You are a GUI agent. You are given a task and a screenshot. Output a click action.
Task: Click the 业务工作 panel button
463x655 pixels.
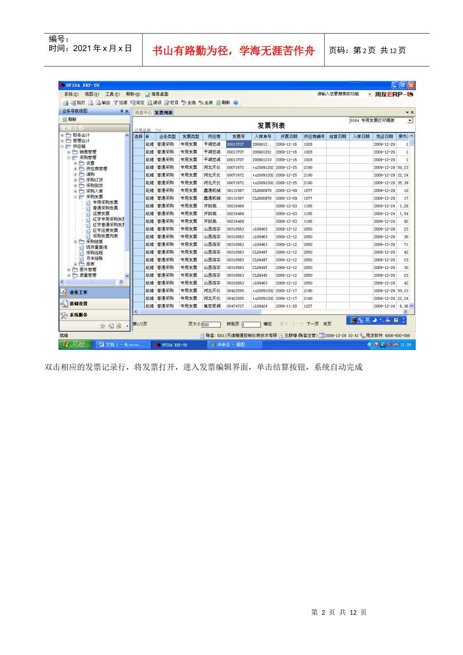click(95, 292)
